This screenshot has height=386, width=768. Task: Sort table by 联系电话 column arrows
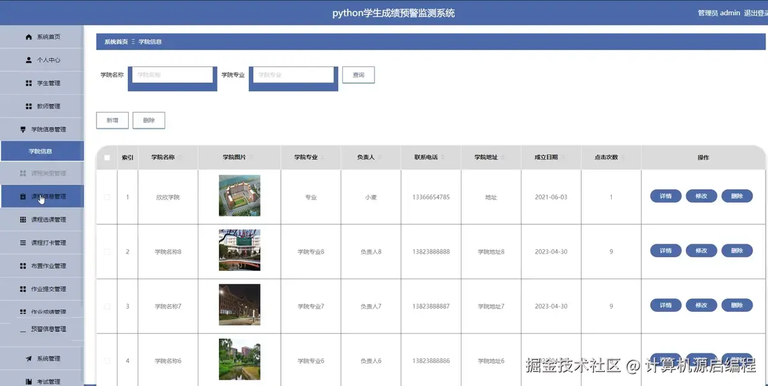coord(443,157)
